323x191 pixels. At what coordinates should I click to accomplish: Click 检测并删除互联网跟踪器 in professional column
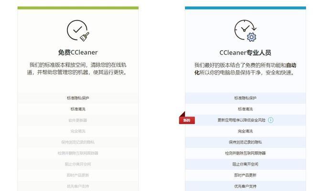(x=245, y=153)
